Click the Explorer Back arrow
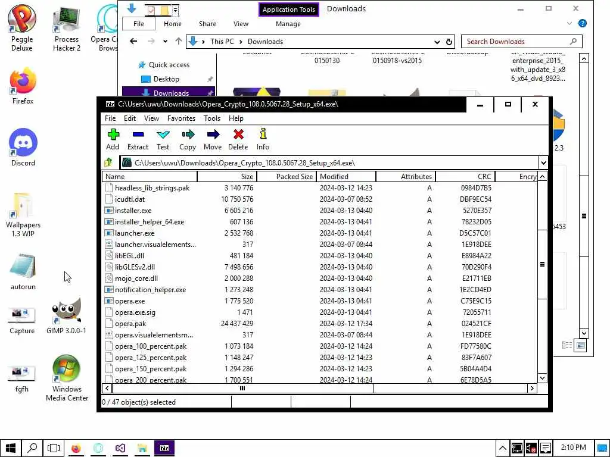The height and width of the screenshot is (457, 610). 133,41
